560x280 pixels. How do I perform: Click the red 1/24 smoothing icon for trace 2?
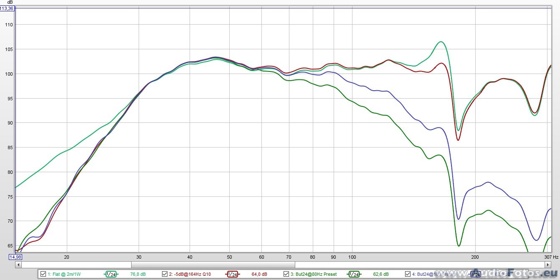tap(232, 274)
